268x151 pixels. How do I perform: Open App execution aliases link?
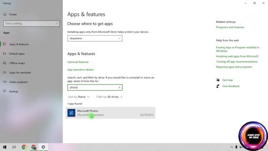[x=80, y=70]
